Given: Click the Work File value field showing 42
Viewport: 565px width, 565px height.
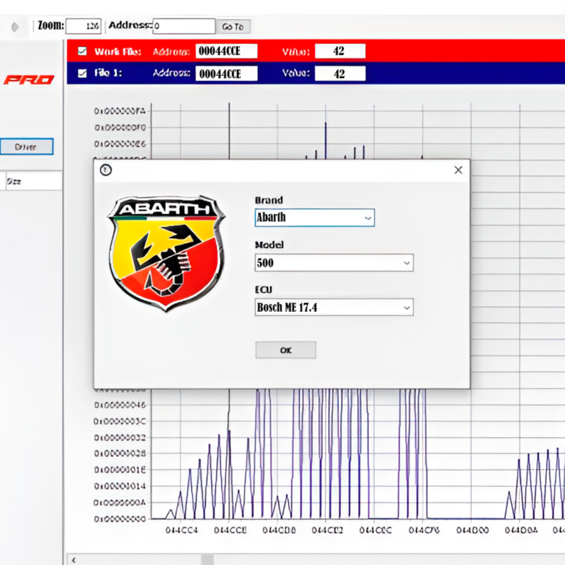Looking at the screenshot, I should 340,51.
